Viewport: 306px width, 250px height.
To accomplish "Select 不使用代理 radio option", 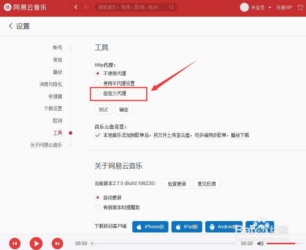I will click(x=98, y=73).
